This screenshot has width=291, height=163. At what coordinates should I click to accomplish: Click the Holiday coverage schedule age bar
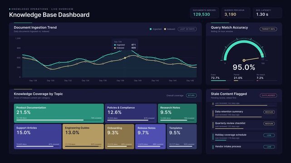click(245, 140)
